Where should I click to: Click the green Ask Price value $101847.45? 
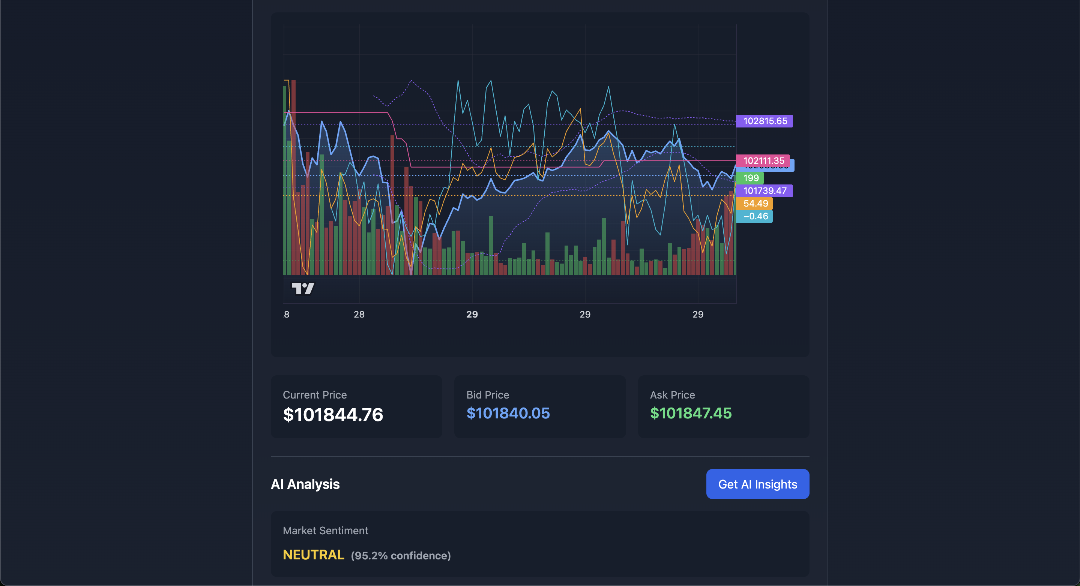click(x=691, y=414)
